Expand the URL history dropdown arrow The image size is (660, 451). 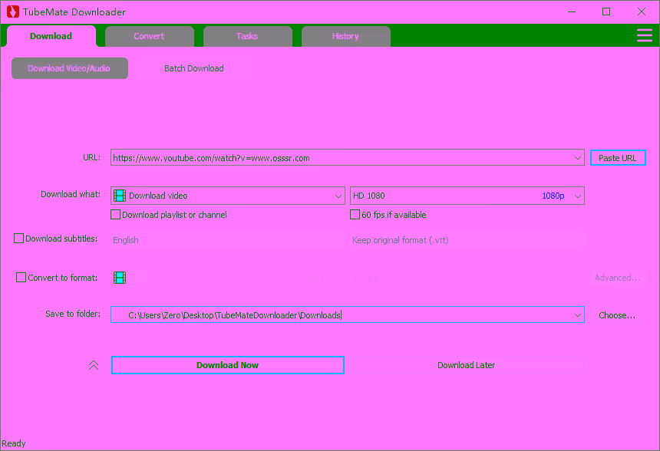[x=577, y=158]
